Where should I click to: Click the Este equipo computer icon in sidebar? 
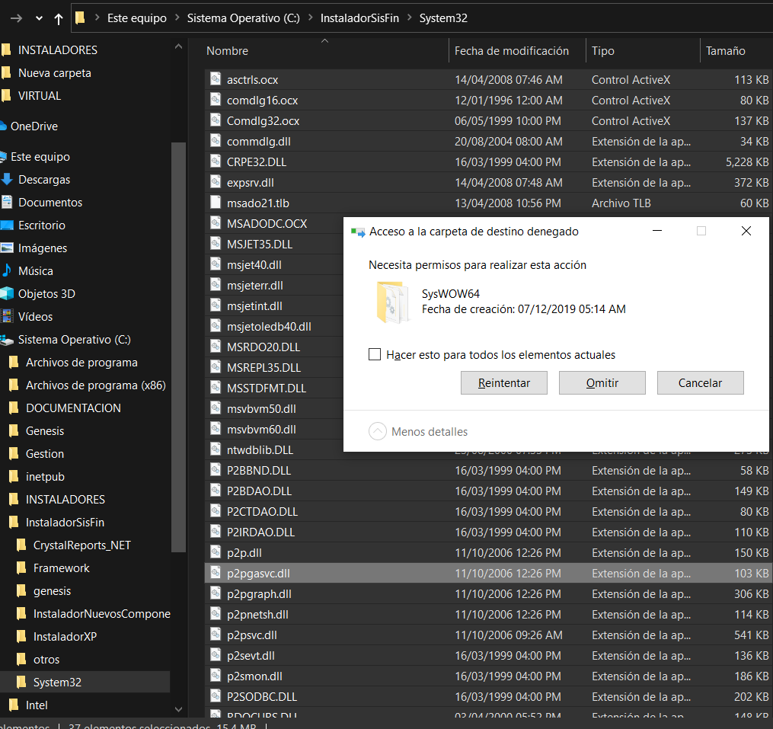4,157
